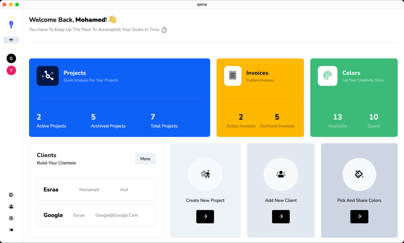Open clients people icon in sidebar

coord(11,206)
